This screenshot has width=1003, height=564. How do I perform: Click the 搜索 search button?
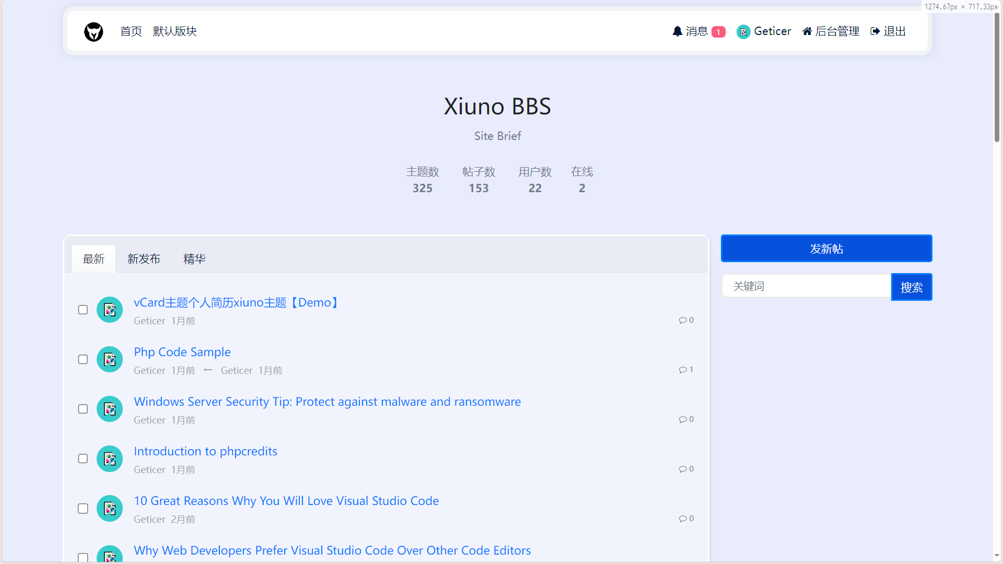(912, 287)
